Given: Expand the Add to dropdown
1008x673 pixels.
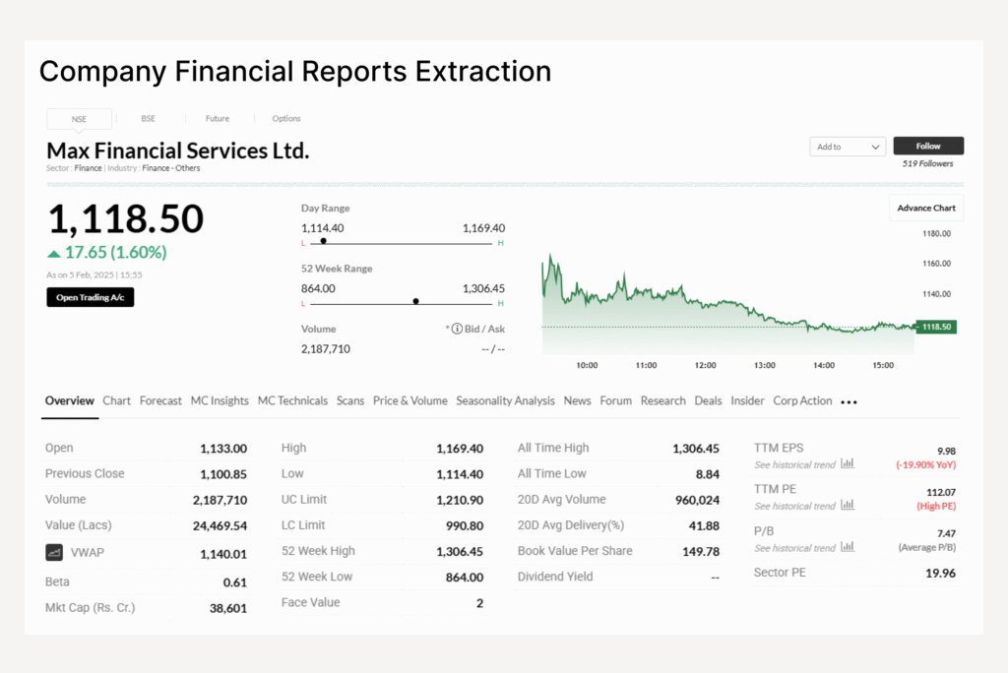Looking at the screenshot, I should click(x=848, y=147).
